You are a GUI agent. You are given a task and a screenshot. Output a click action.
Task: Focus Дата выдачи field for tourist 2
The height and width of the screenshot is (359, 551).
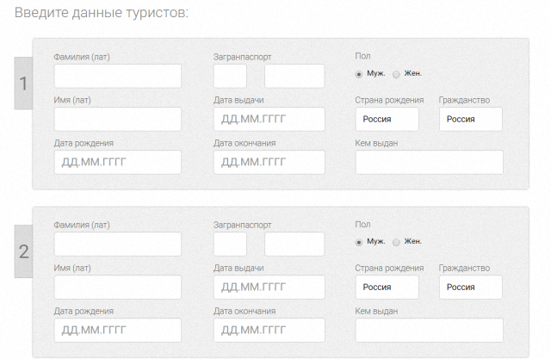pos(269,287)
